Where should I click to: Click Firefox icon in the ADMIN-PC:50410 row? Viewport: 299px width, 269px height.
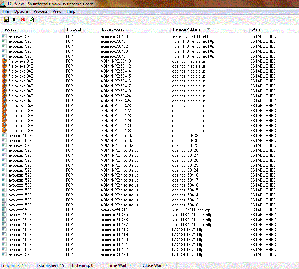pos(4,61)
